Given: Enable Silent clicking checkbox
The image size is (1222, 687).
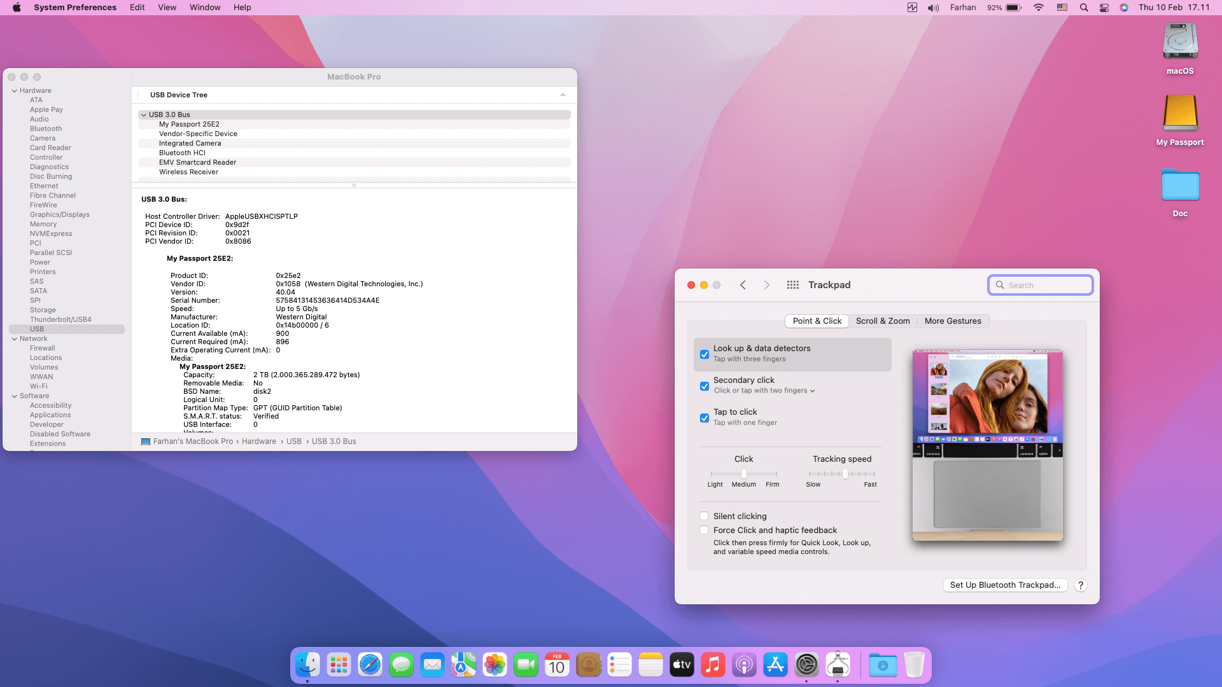Looking at the screenshot, I should pos(704,516).
